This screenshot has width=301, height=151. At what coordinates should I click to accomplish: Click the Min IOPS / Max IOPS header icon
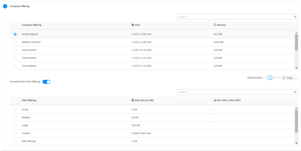215,100
